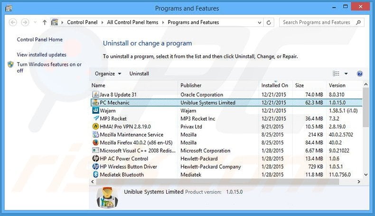This screenshot has height=216, width=375.
Task: Click the PC Mechanic details pane image
Action: 107,198
